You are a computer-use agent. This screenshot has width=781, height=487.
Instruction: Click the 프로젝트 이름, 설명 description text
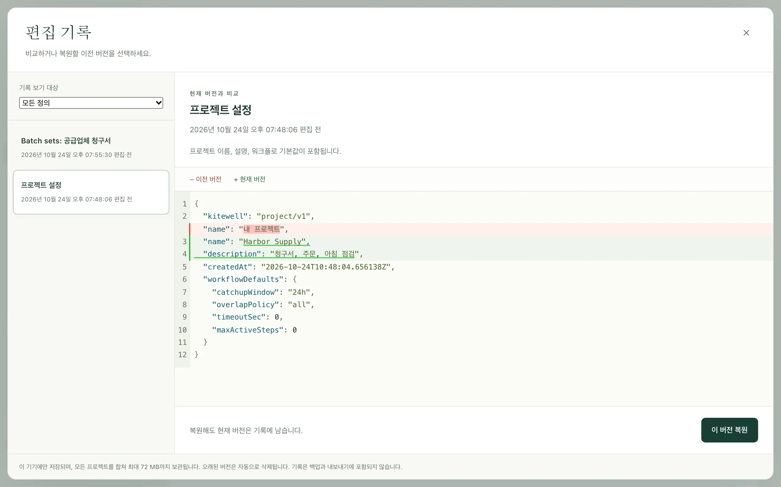coord(265,151)
